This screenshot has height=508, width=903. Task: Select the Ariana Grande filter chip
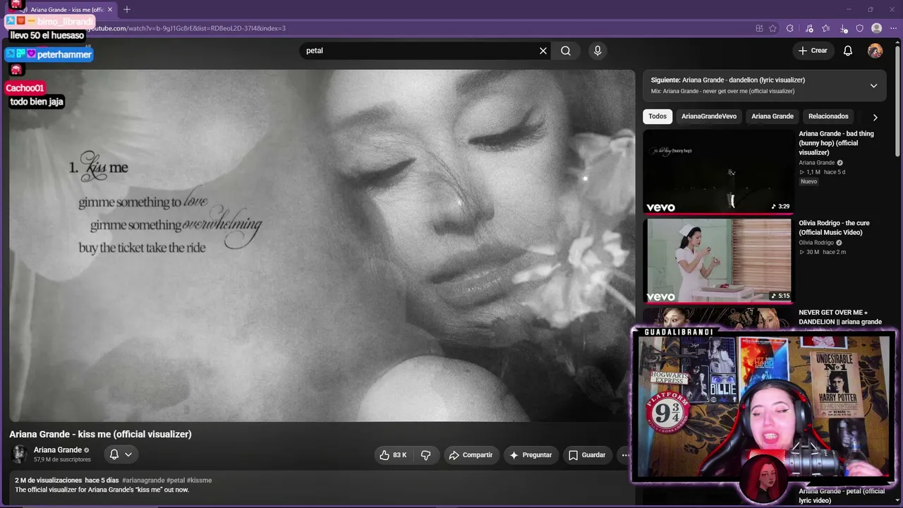point(772,116)
